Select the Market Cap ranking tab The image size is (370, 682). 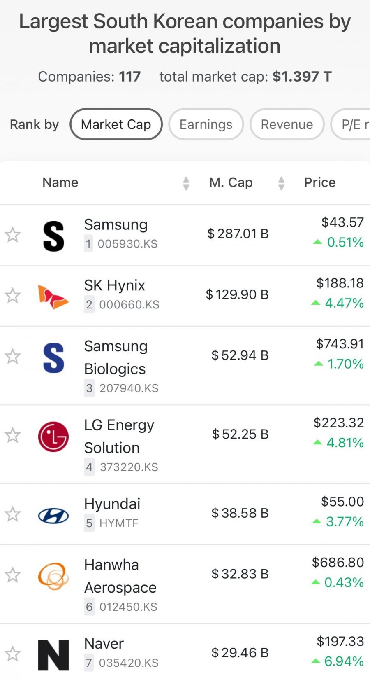coord(116,124)
